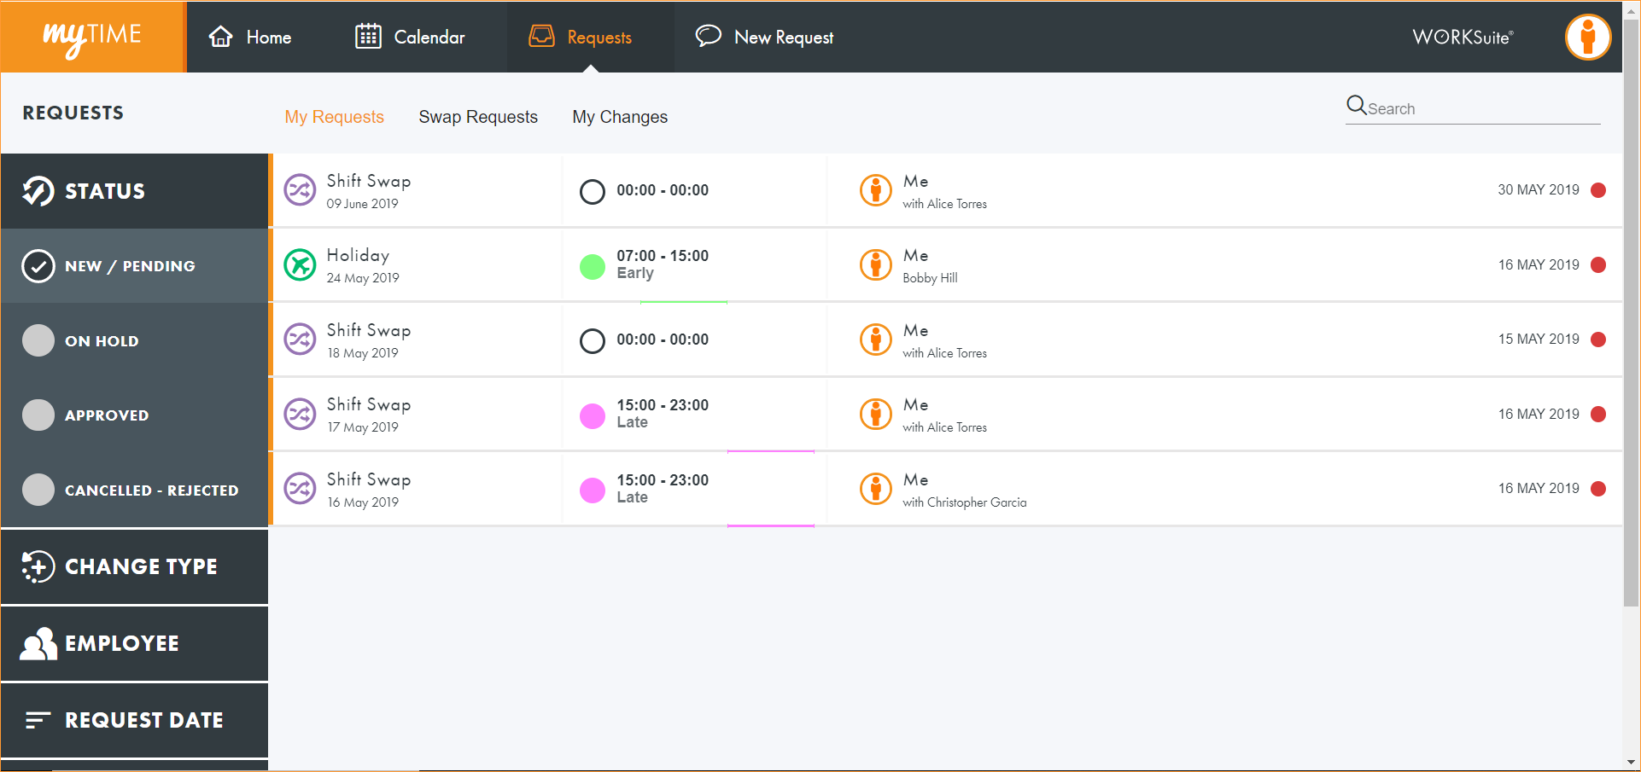Click the myTIME logo
Screen dimensions: 1641x772
pyautogui.click(x=92, y=38)
